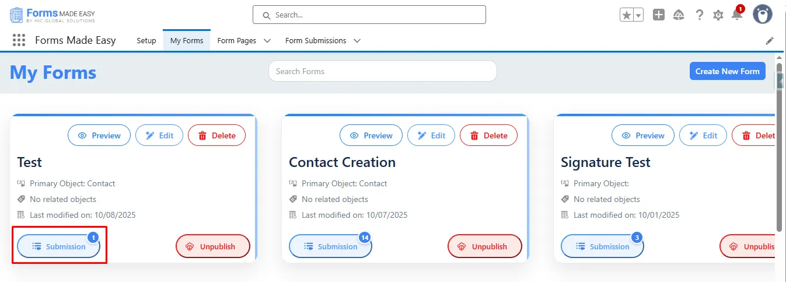This screenshot has height=282, width=786.
Task: Unpublish the Contact Creation form
Action: [x=485, y=246]
